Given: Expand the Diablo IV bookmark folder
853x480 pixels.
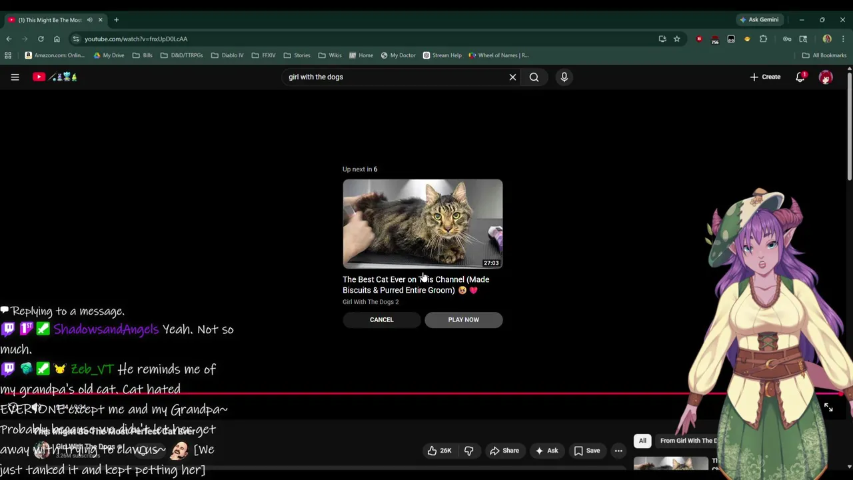Looking at the screenshot, I should 227,55.
